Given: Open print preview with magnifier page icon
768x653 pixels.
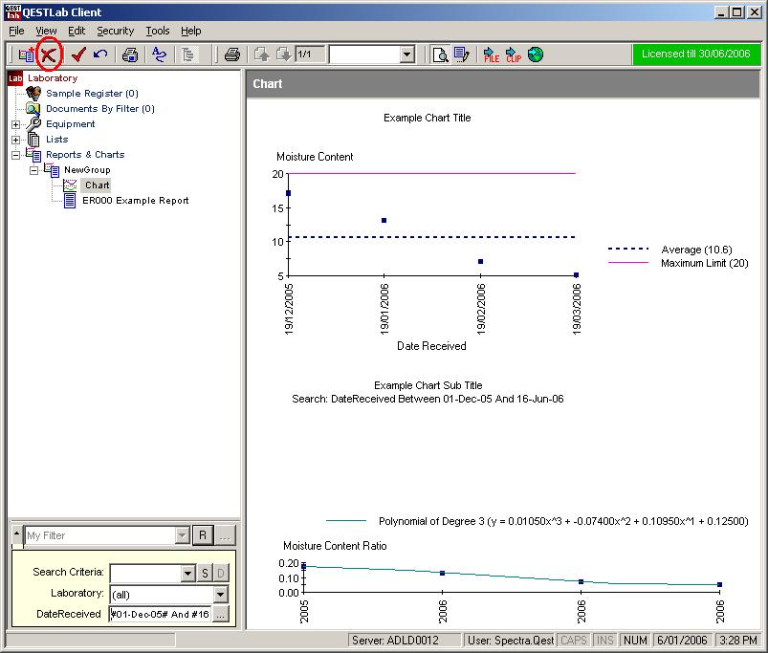Looking at the screenshot, I should pyautogui.click(x=439, y=54).
